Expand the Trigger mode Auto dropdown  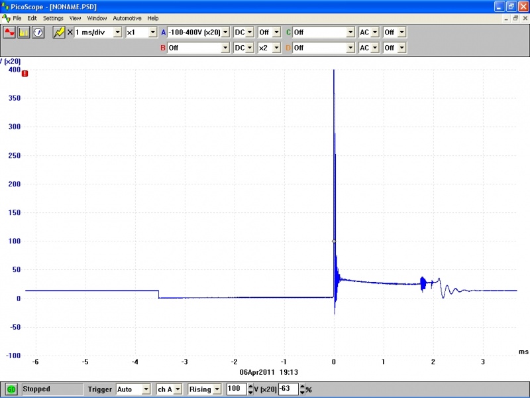pyautogui.click(x=145, y=389)
